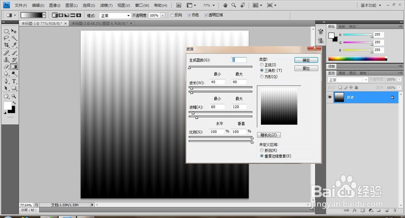The width and height of the screenshot is (405, 218).
Task: Select the Type tool
Action: pos(14,81)
